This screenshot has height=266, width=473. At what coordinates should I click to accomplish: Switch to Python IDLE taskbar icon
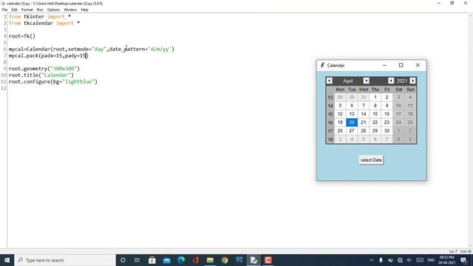253,260
